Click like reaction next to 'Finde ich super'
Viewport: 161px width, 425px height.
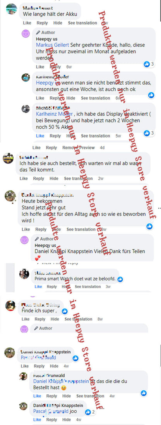[65, 311]
